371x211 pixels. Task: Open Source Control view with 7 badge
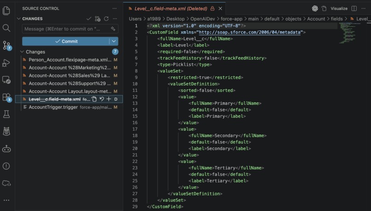click(x=6, y=45)
